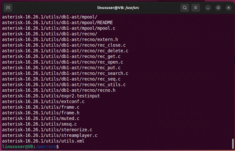Click the line ending rec_close.c
The image size is (235, 151).
(x=64, y=45)
